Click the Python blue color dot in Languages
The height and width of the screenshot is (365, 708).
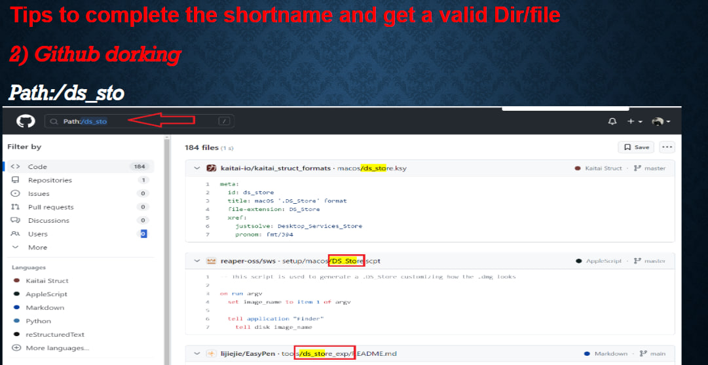point(17,321)
